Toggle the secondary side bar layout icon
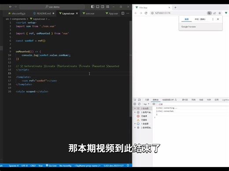This screenshot has width=229, height=171. [103, 7]
